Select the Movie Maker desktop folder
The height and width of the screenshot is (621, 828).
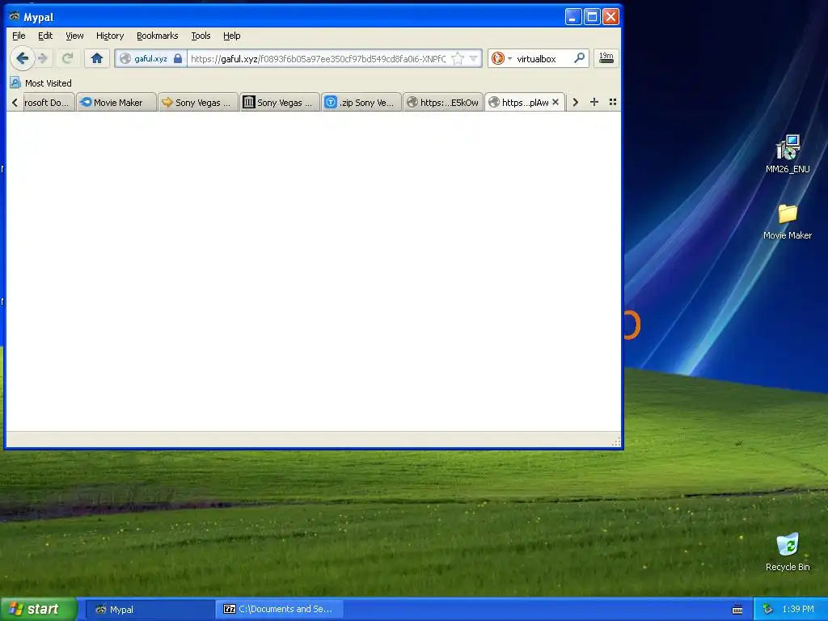click(788, 222)
